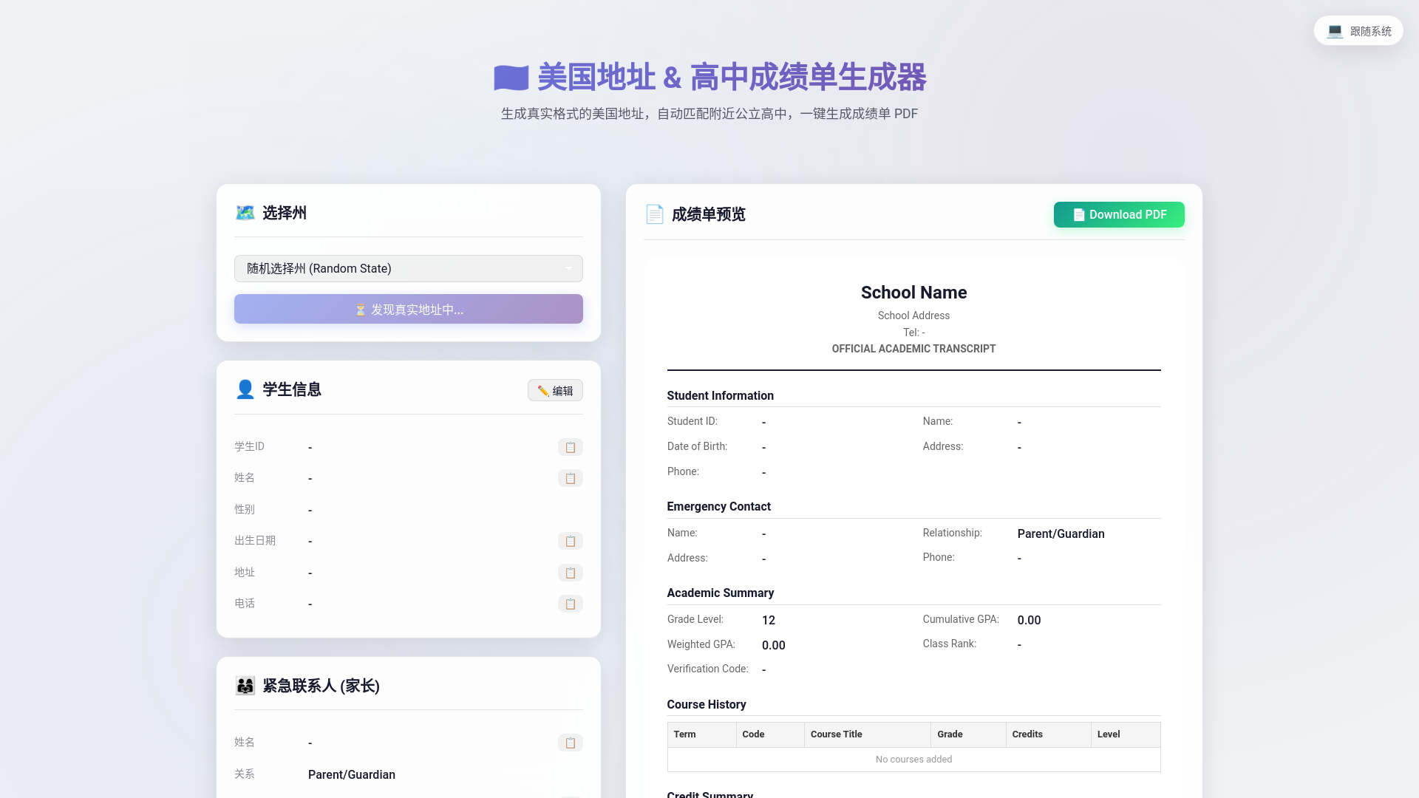Click the map icon beside 选择州

click(245, 213)
